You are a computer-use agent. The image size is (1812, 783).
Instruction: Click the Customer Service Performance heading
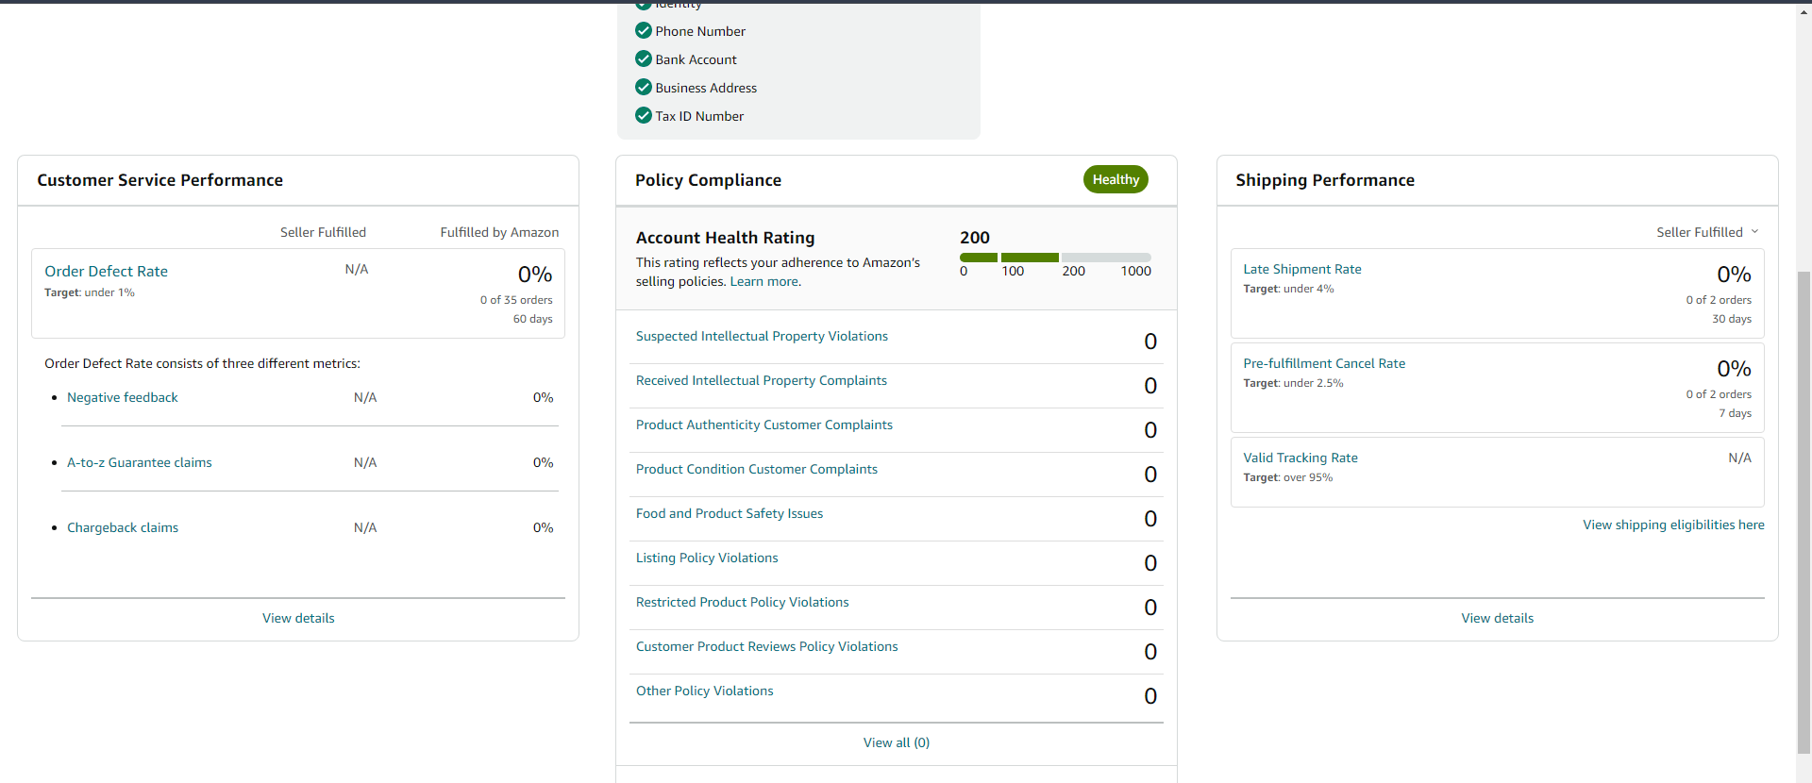(160, 180)
